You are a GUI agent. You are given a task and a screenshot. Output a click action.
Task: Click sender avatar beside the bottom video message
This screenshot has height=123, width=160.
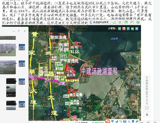click(x=22, y=104)
